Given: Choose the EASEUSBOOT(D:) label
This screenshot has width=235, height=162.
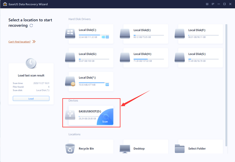Looking at the screenshot, I should tap(90, 111).
